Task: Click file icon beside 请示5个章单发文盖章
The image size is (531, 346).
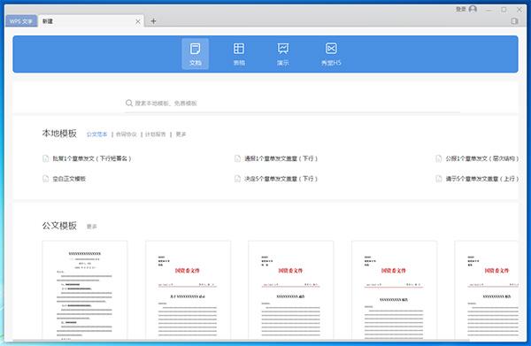Action: click(439, 179)
